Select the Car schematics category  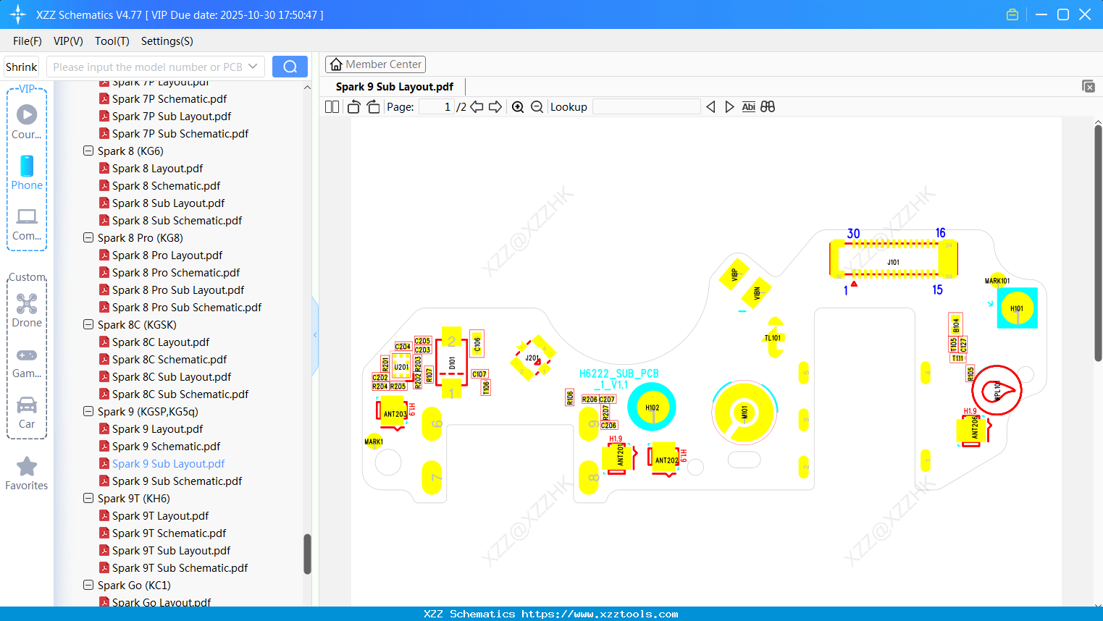point(27,413)
